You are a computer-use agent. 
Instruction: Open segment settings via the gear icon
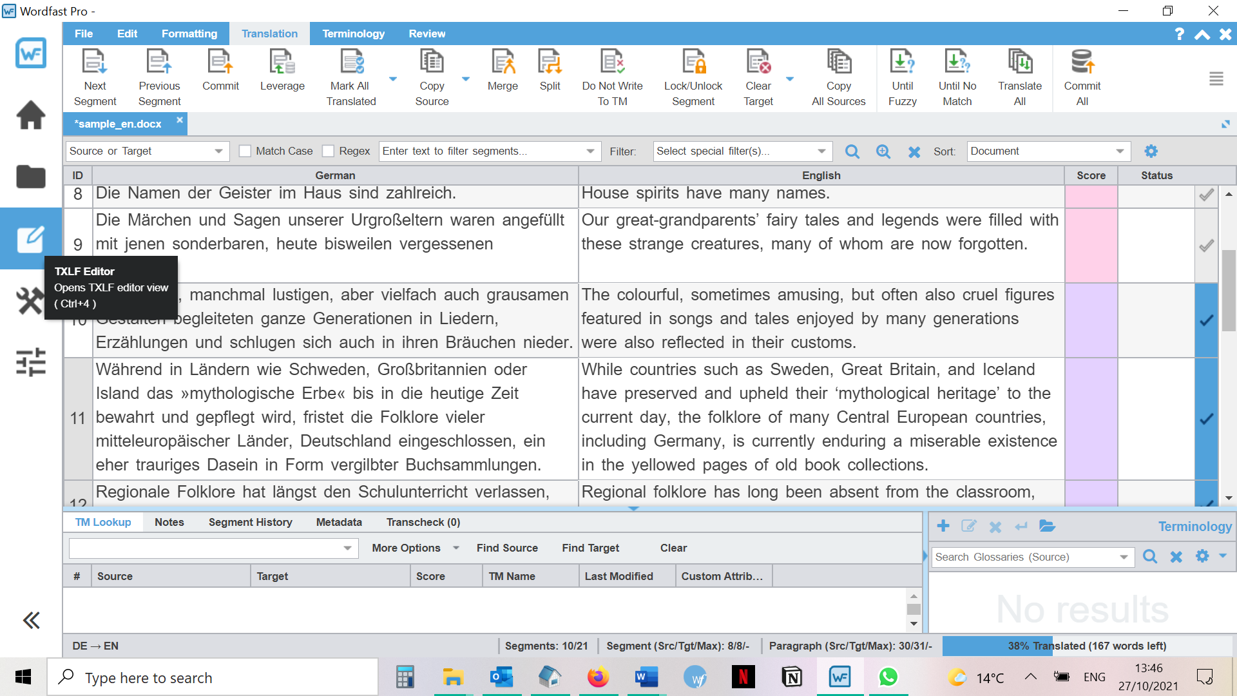click(1151, 151)
